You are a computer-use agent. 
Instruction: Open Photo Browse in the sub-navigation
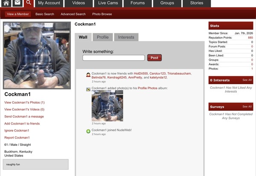click(102, 14)
